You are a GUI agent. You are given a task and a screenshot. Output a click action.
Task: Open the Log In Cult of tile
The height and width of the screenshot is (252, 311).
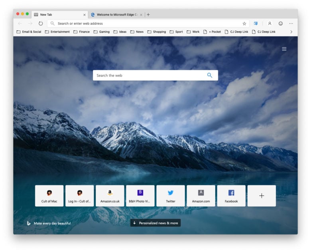(79, 196)
